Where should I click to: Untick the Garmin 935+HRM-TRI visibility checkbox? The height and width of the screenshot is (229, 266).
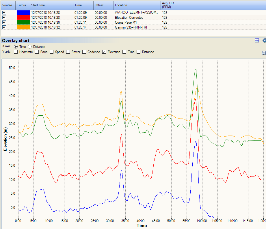click(x=4, y=27)
